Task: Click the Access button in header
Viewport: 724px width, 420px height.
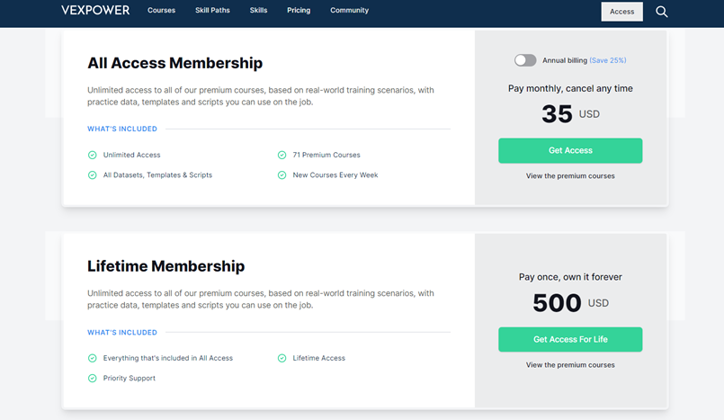Action: click(x=622, y=12)
